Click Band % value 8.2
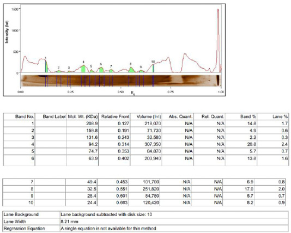This screenshot has height=233, width=291. (x=250, y=203)
